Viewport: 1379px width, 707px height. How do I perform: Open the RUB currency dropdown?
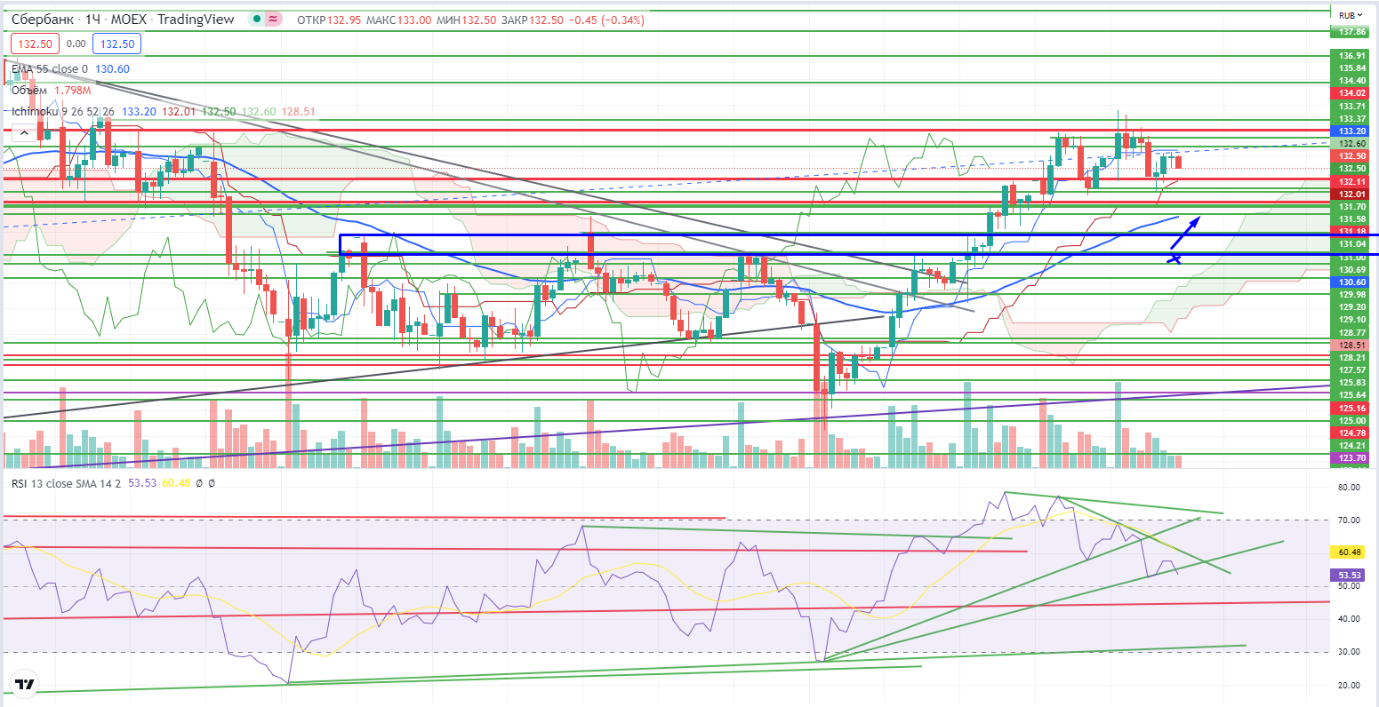pos(1351,15)
